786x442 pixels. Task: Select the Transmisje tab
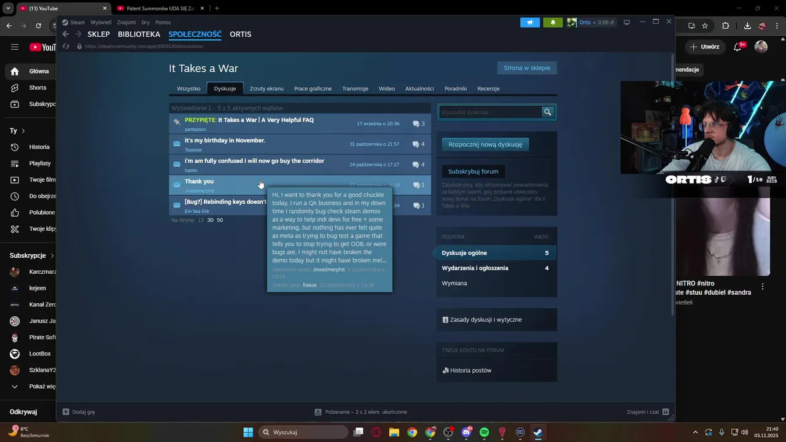click(x=355, y=88)
